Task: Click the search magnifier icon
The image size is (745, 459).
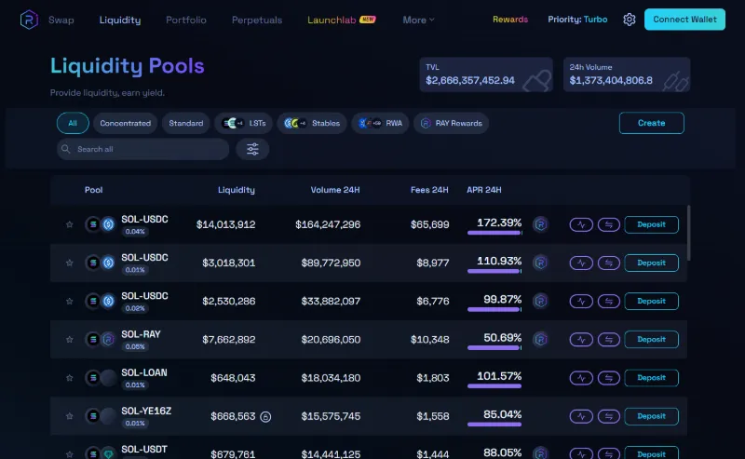Action: (x=65, y=149)
